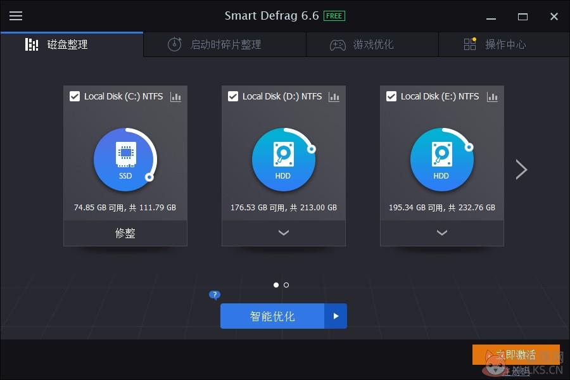Screen dimensions: 570x380
Task: Uncheck Local Disk (D:) checkbox
Action: coord(233,96)
